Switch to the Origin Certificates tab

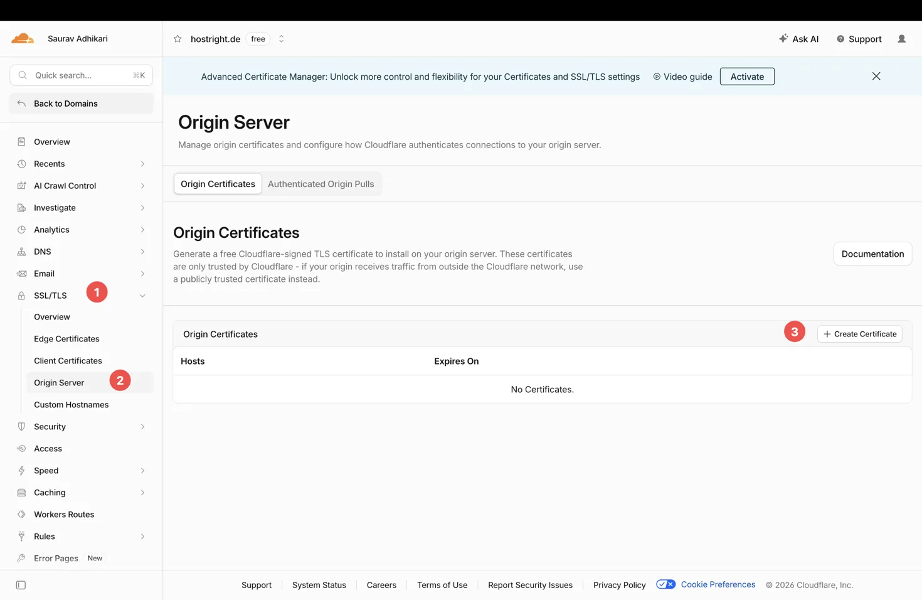click(218, 184)
